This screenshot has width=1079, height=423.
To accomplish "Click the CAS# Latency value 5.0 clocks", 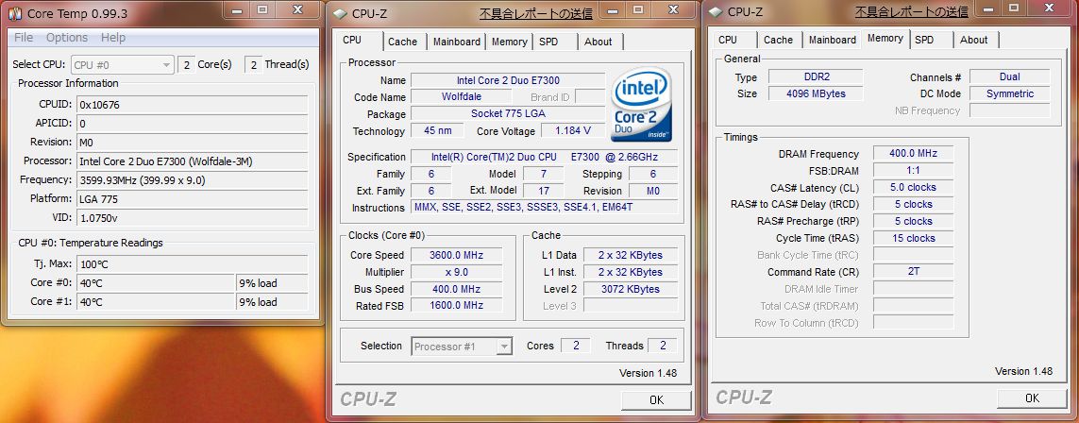I will (x=913, y=187).
